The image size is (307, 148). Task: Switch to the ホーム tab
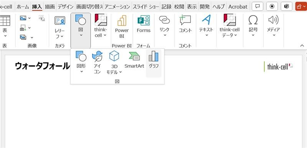[23, 7]
